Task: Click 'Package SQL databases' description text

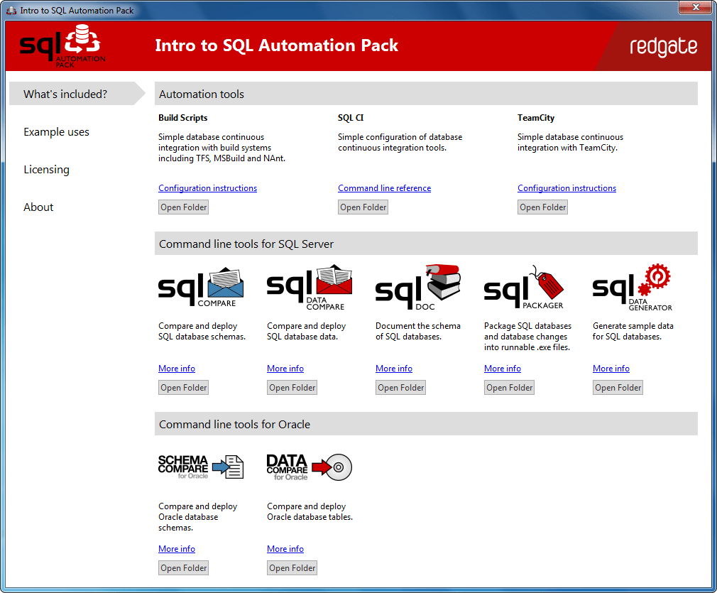Action: tap(527, 337)
